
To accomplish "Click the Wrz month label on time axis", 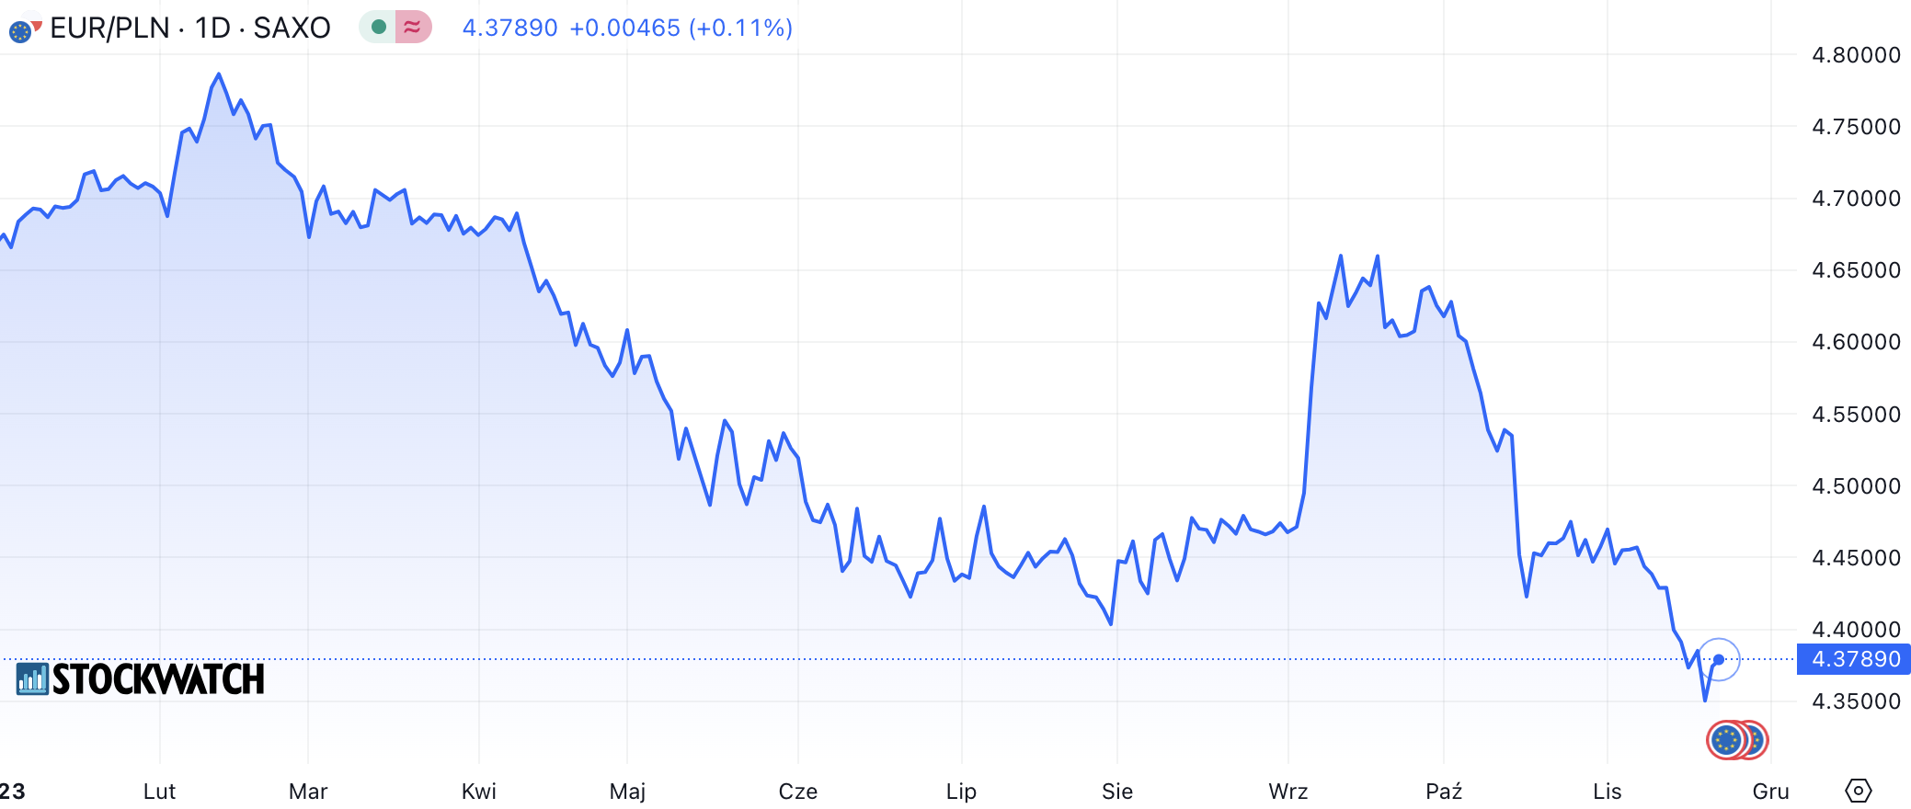I will [1288, 792].
